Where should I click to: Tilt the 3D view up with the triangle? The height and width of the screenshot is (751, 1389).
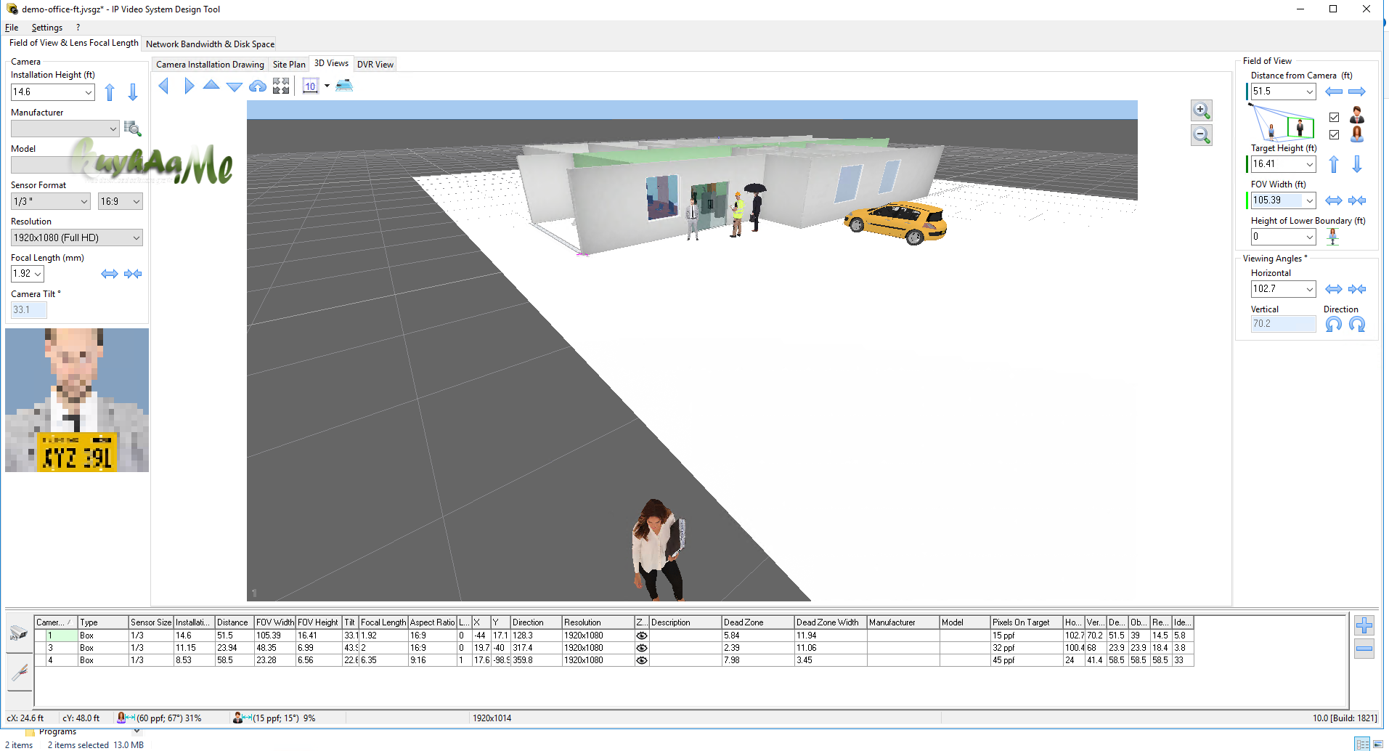pyautogui.click(x=211, y=85)
